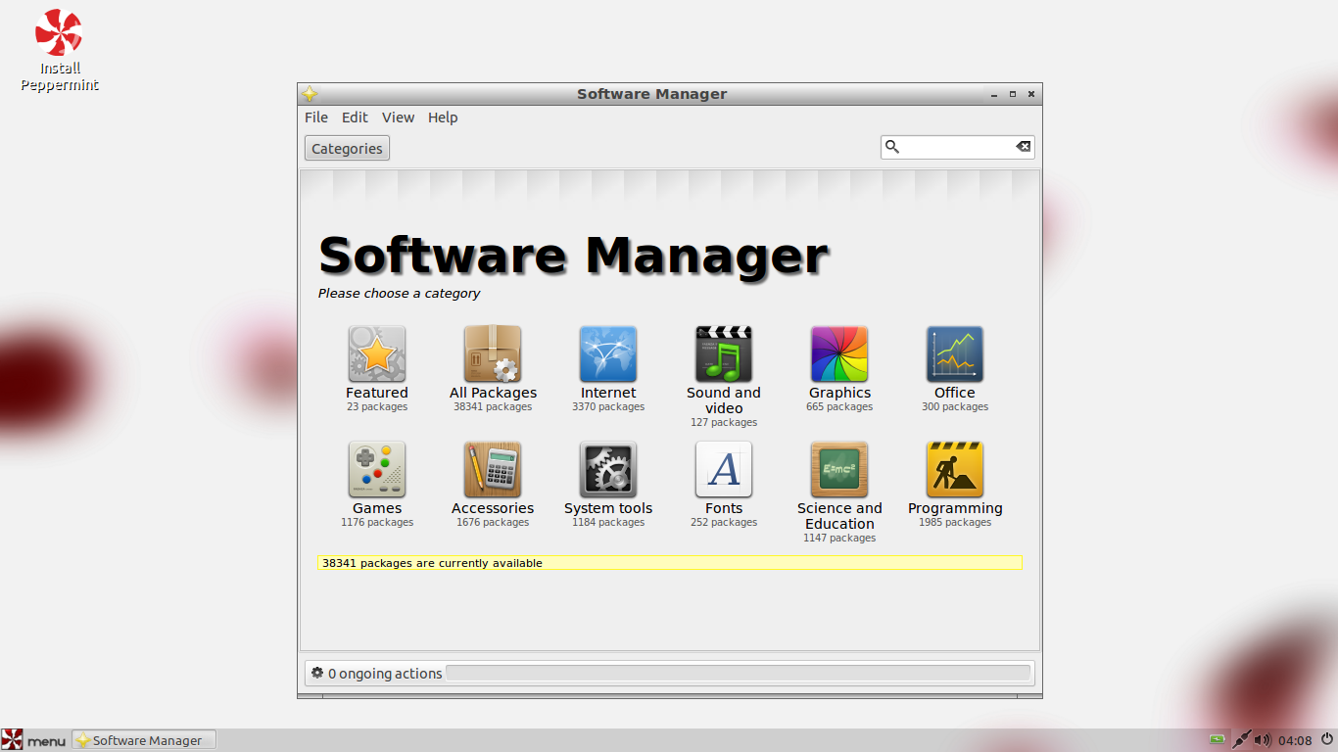The height and width of the screenshot is (752, 1338).
Task: Expand the View menu
Action: (x=398, y=117)
